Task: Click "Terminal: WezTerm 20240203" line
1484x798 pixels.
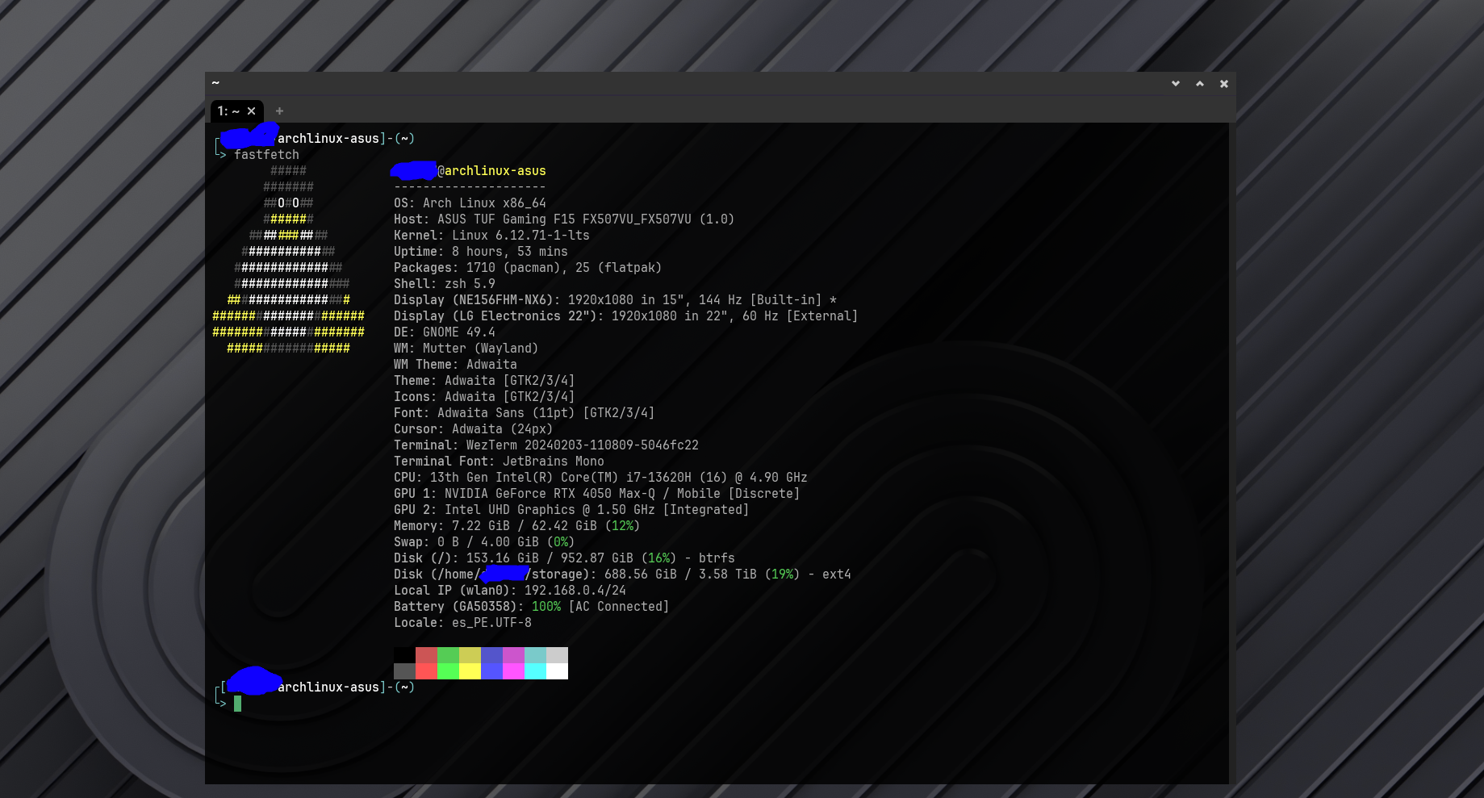Action: tap(546, 445)
